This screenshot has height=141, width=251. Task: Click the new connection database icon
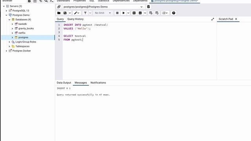148,7
